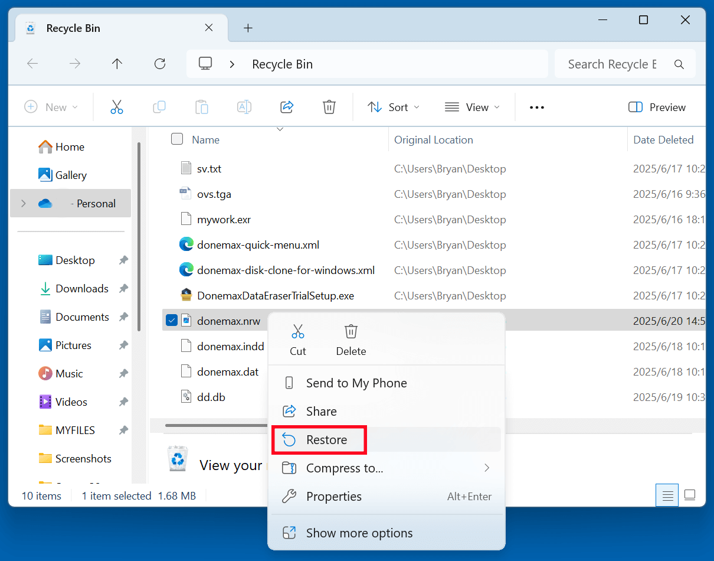Screen dimensions: 714x561
Task: Open the View dropdown
Action: (x=471, y=107)
